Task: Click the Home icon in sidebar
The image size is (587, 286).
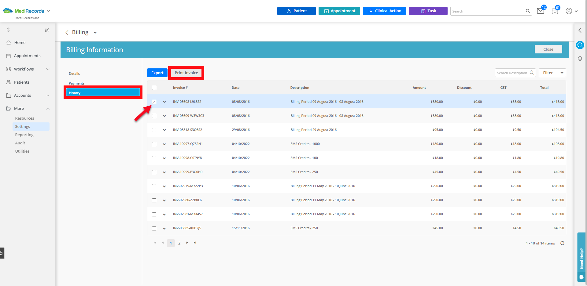Action: [x=9, y=43]
